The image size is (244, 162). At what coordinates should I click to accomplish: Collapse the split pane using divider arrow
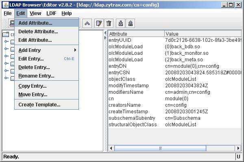(105, 33)
